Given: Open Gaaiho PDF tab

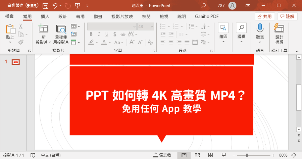Looking at the screenshot, I should point(207,16).
